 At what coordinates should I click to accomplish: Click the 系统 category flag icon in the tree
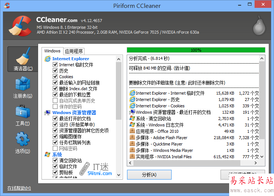pyautogui.click(x=47, y=154)
